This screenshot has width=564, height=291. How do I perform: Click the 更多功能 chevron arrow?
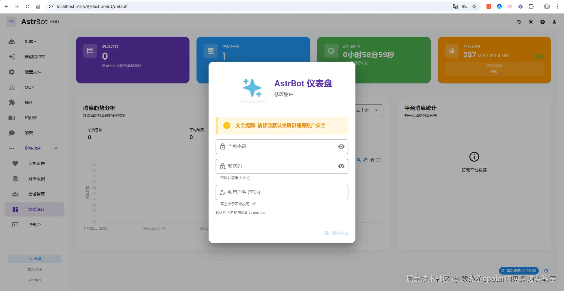56,148
